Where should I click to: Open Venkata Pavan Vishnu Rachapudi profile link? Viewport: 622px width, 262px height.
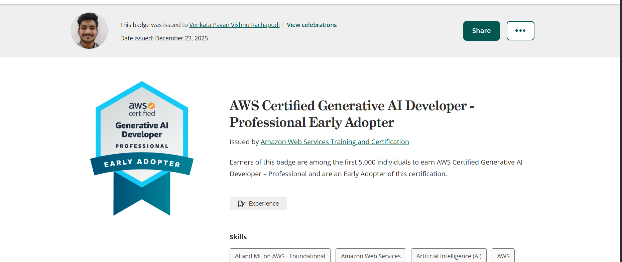tap(234, 25)
